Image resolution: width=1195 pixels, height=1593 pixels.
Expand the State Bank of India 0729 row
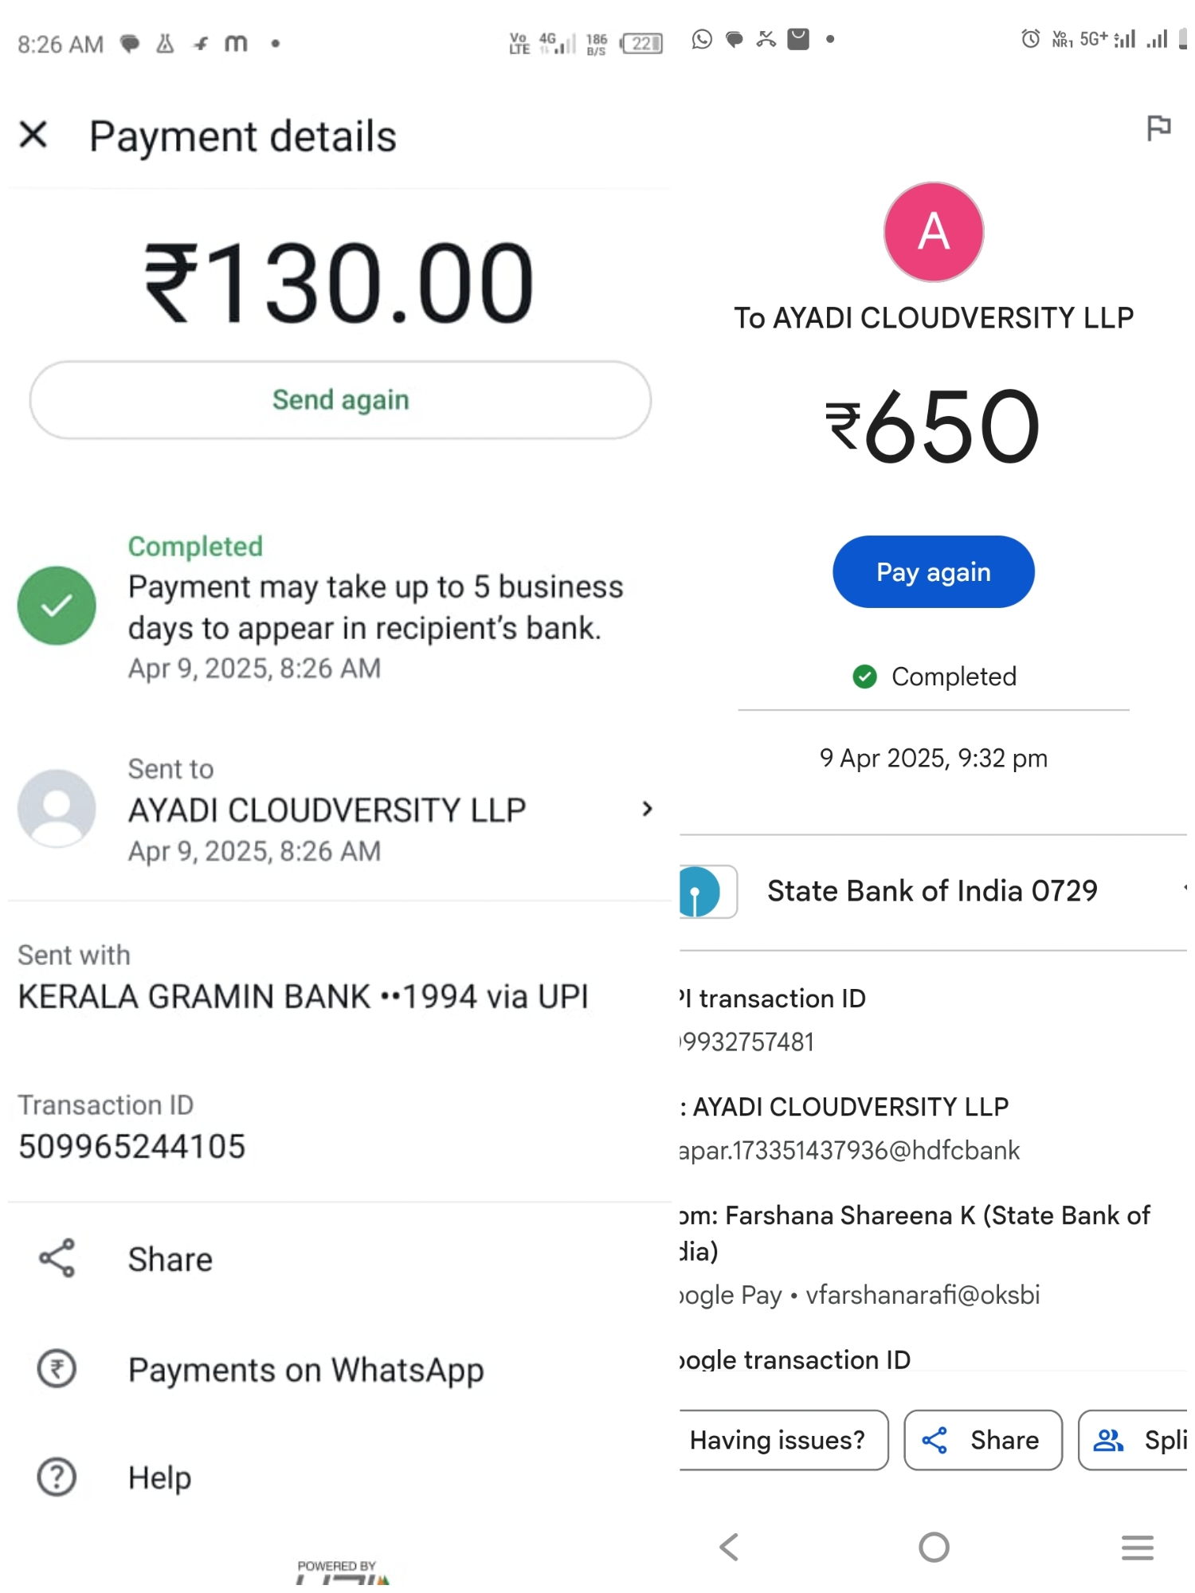[x=1182, y=890]
